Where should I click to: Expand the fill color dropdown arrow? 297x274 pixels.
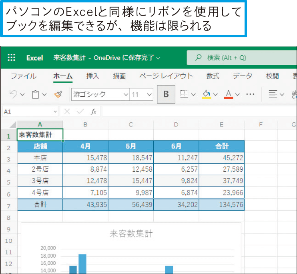point(215,94)
